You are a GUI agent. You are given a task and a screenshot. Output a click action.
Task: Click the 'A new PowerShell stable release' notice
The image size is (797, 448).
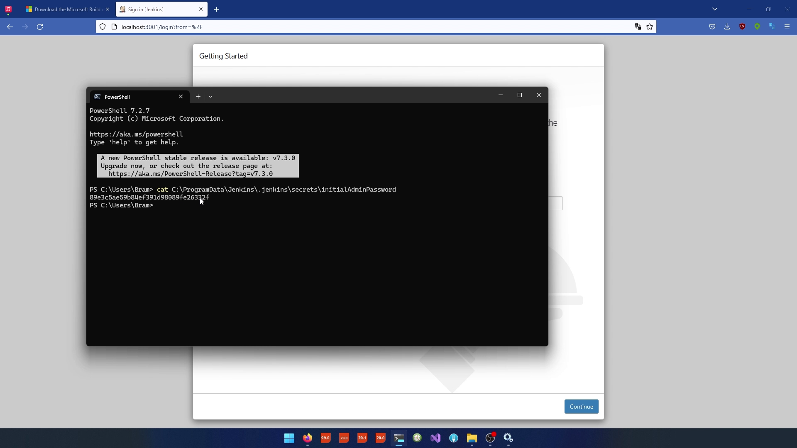click(x=198, y=158)
